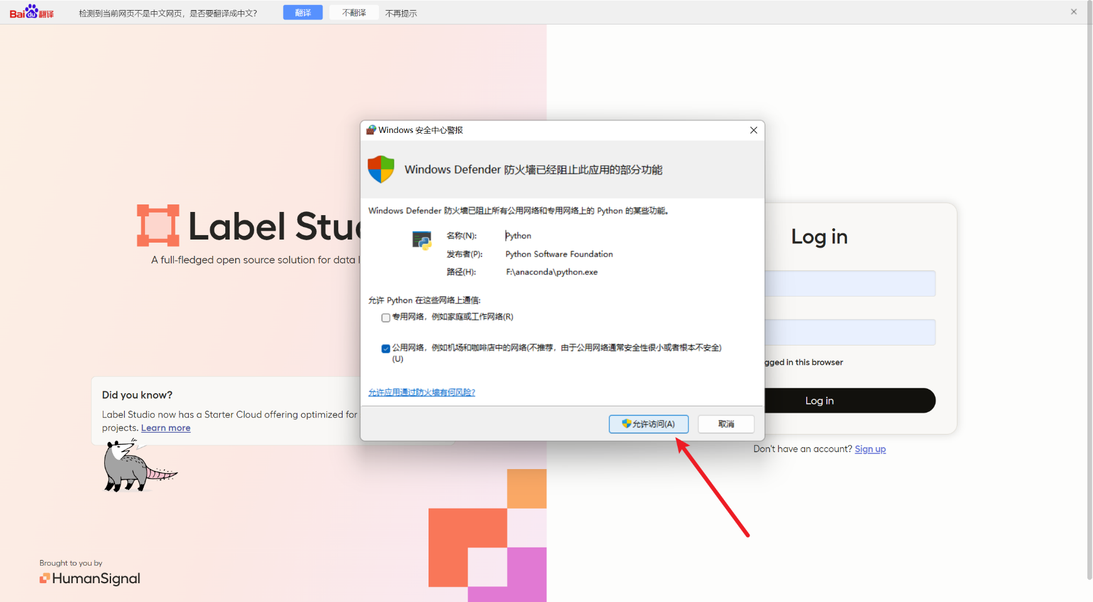Open the Sign up link

(x=870, y=449)
